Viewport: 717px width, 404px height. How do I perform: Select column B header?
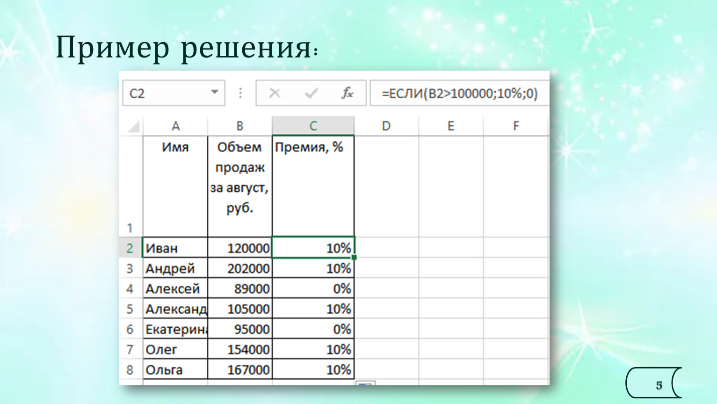pos(239,126)
